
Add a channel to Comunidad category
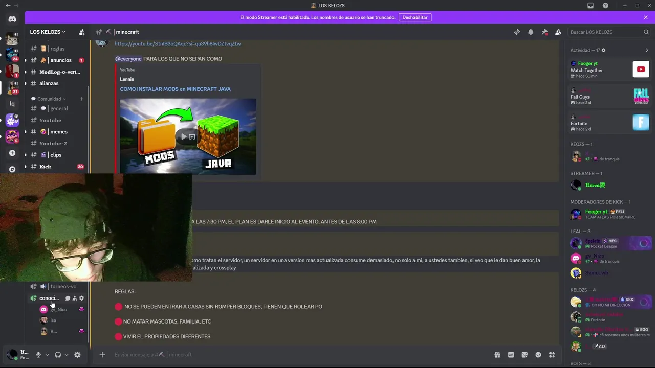coord(81,99)
